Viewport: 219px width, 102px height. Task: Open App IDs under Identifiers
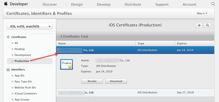[x=19, y=76]
